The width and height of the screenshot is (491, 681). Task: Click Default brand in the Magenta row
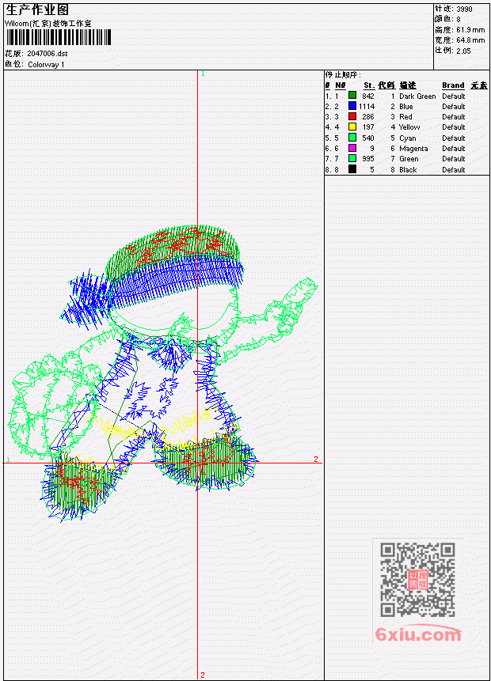(x=454, y=149)
